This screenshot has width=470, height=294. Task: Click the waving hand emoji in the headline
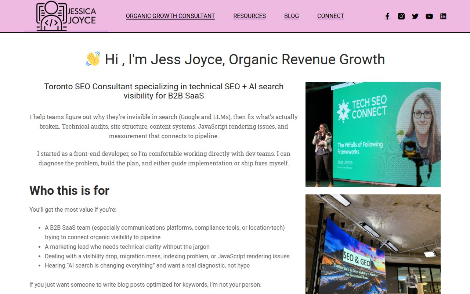(92, 59)
